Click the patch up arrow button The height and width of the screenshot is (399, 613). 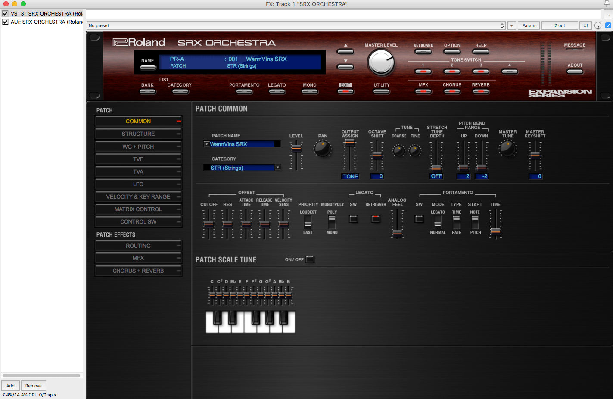coord(345,52)
